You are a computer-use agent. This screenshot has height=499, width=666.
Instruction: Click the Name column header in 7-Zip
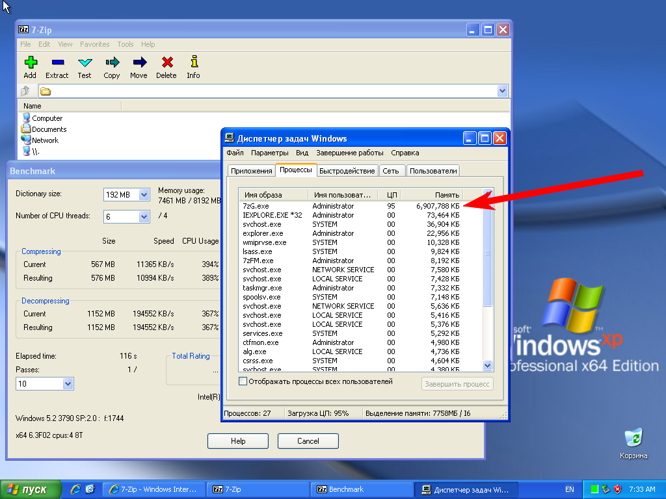pyautogui.click(x=70, y=106)
